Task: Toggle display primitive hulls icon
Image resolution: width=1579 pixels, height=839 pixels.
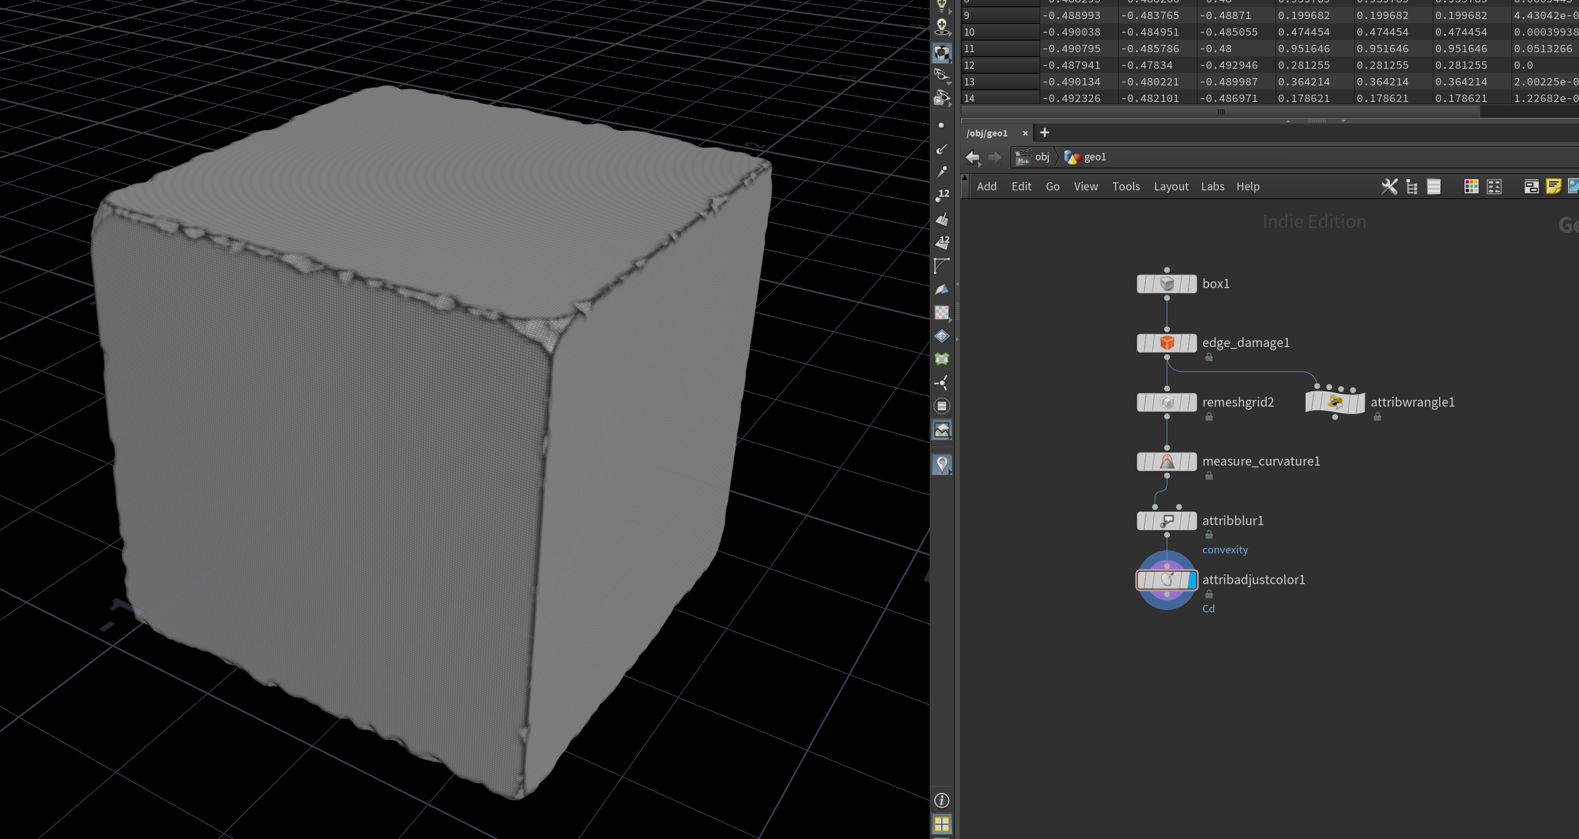Action: pyautogui.click(x=941, y=266)
